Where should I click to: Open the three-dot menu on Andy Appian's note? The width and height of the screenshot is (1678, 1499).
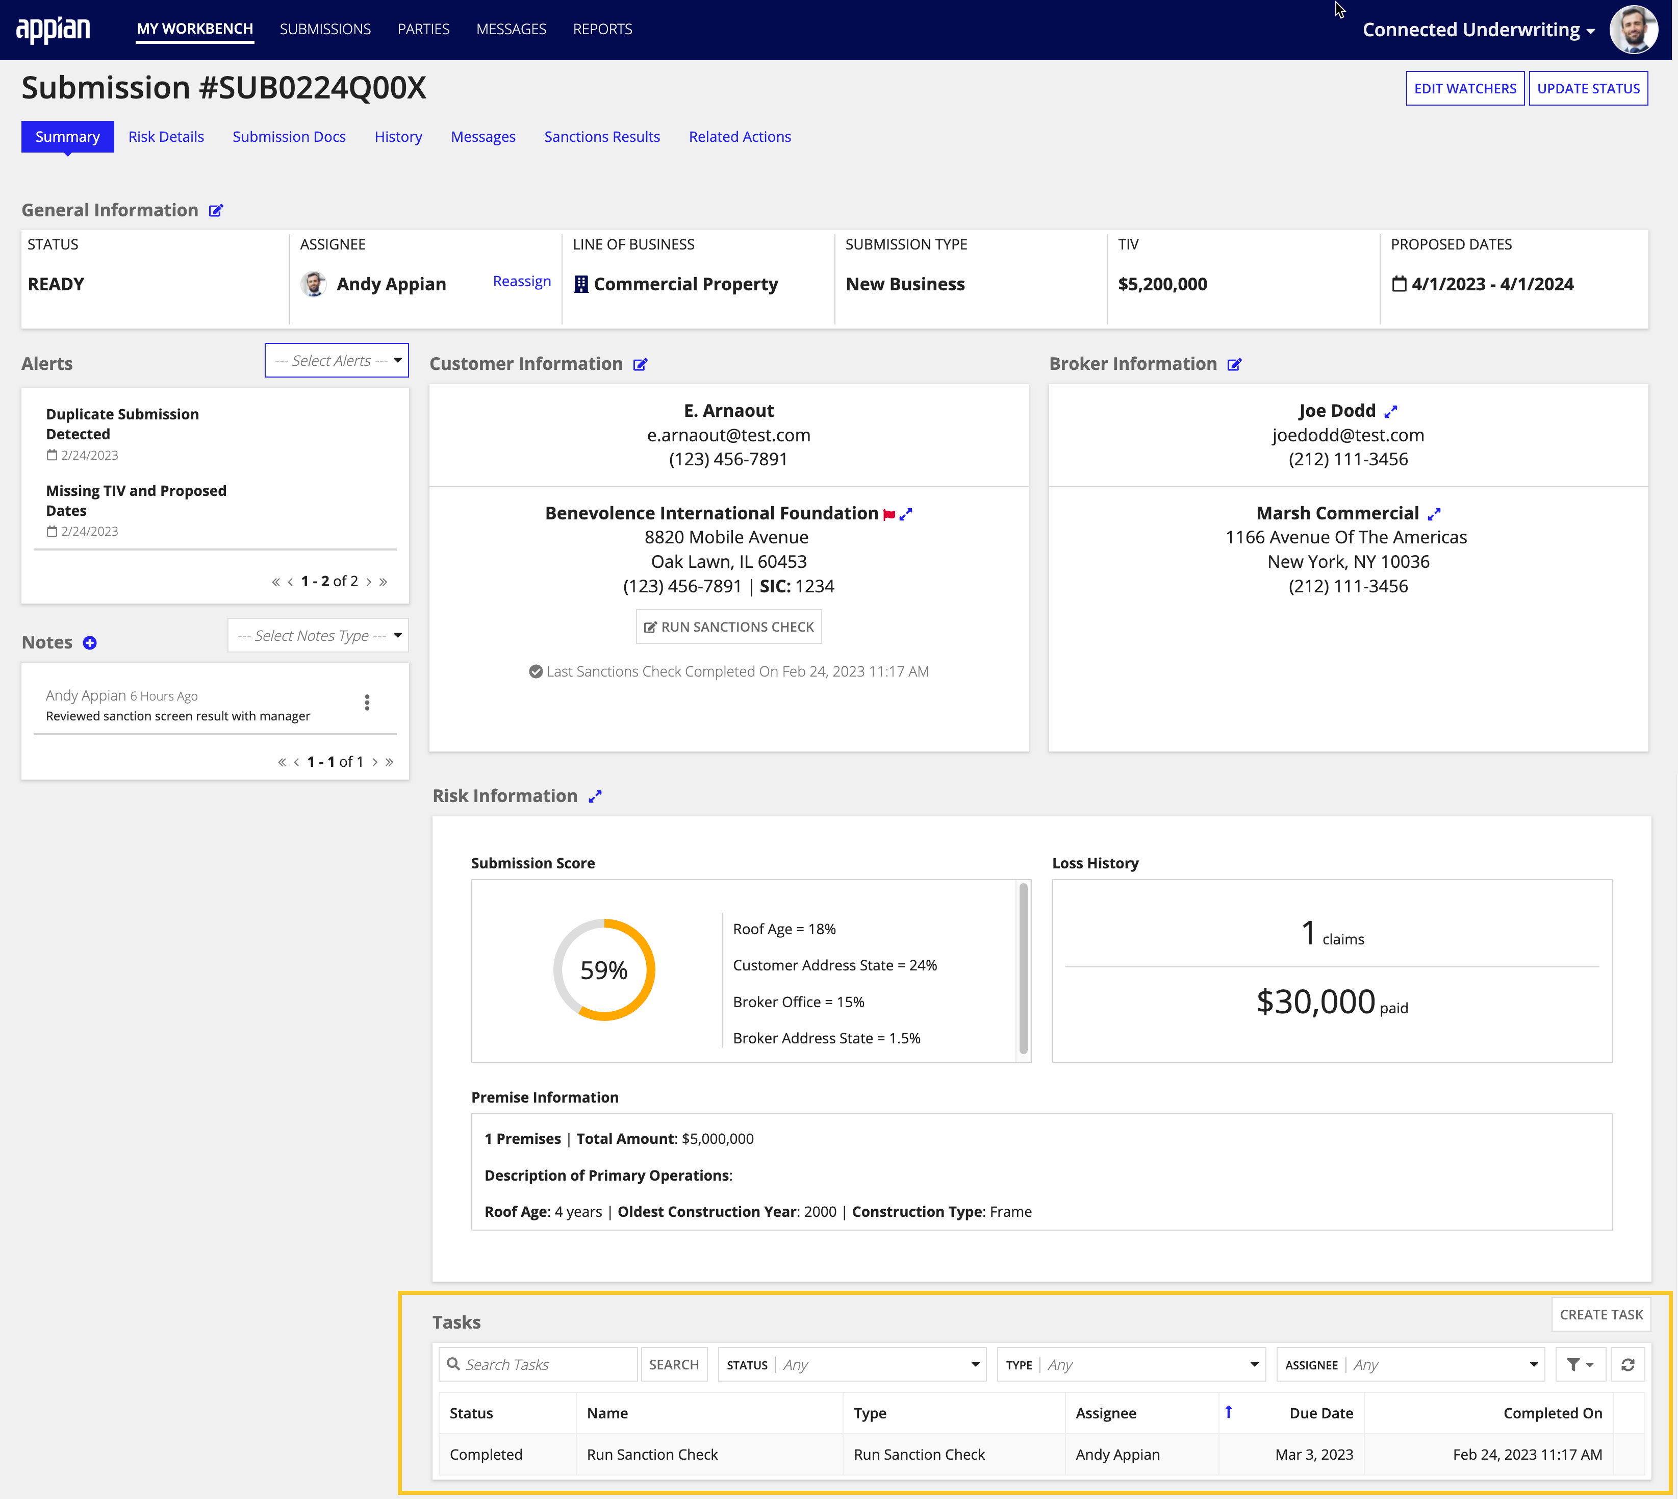click(367, 702)
